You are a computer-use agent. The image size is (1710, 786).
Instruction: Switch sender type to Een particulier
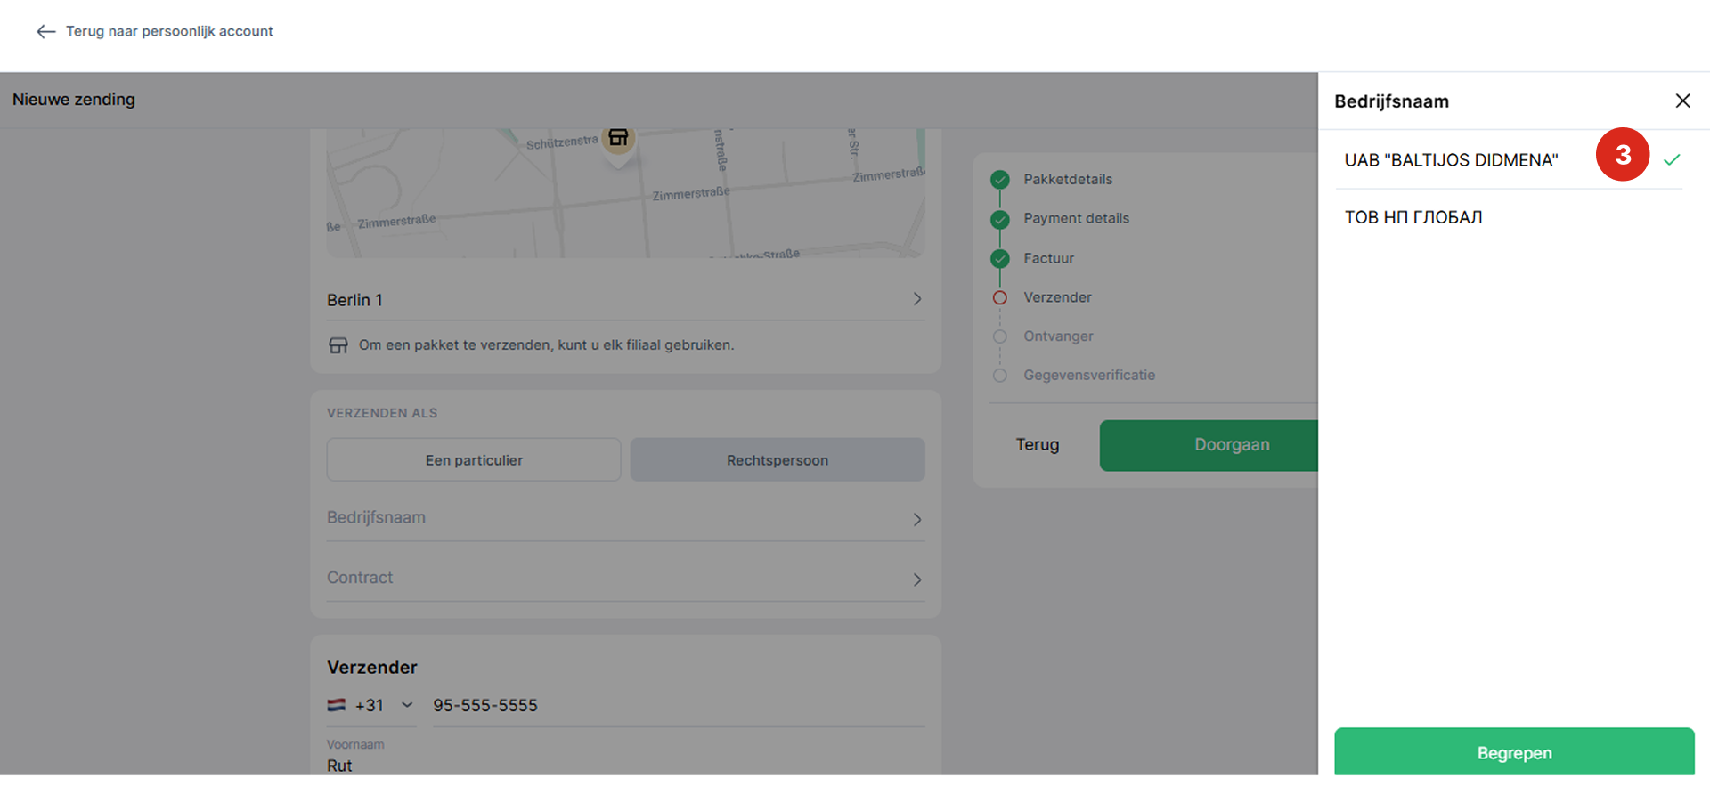coord(474,460)
